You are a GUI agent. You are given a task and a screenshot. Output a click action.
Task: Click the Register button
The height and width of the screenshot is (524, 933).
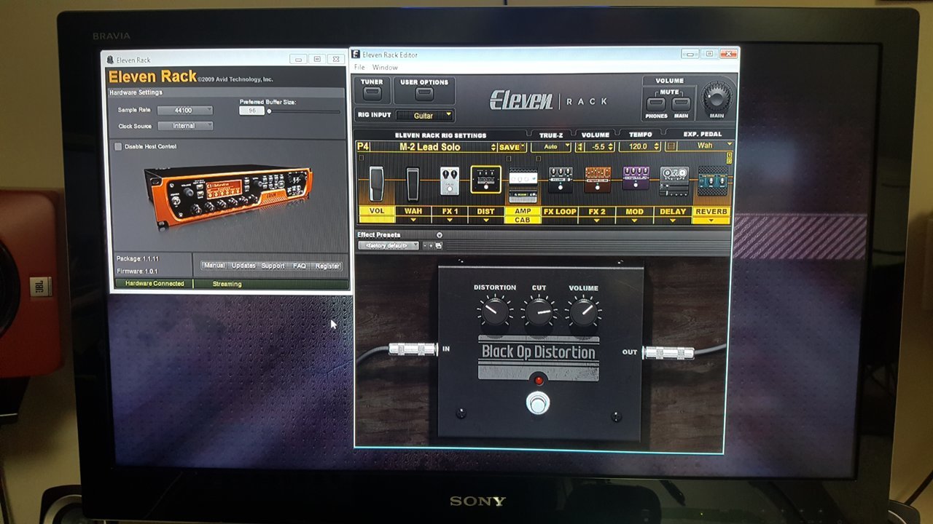coord(327,266)
